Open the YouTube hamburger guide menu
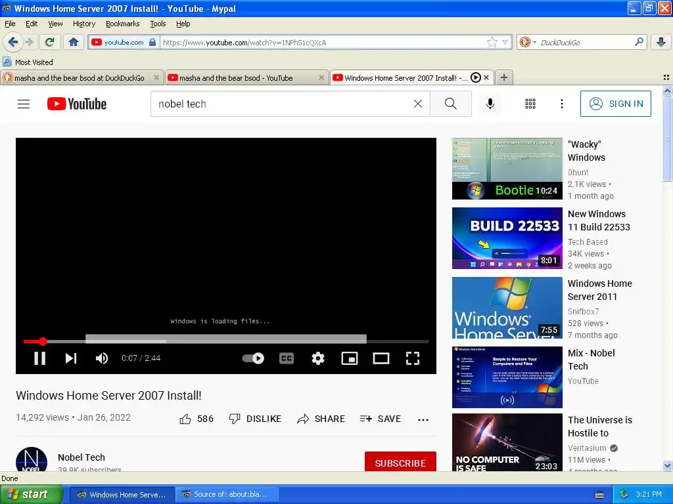Screen dimensions: 673x504 [24, 104]
